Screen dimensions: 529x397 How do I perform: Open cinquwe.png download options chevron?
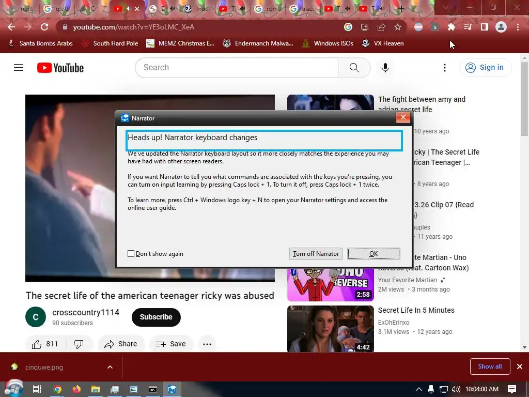[110, 367]
